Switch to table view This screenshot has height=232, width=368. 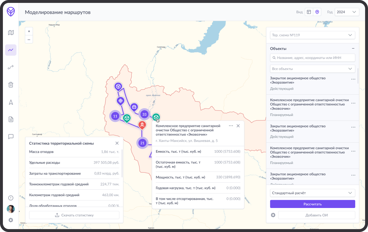tap(309, 12)
